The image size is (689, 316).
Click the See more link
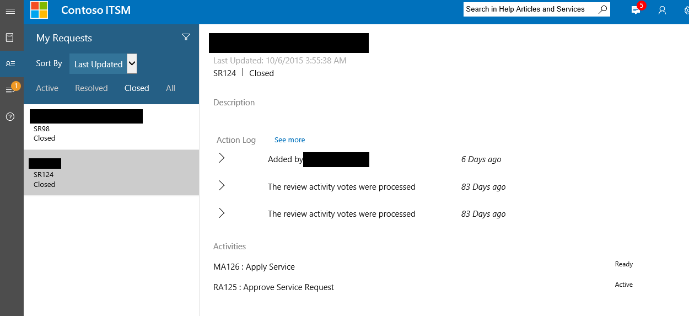289,140
